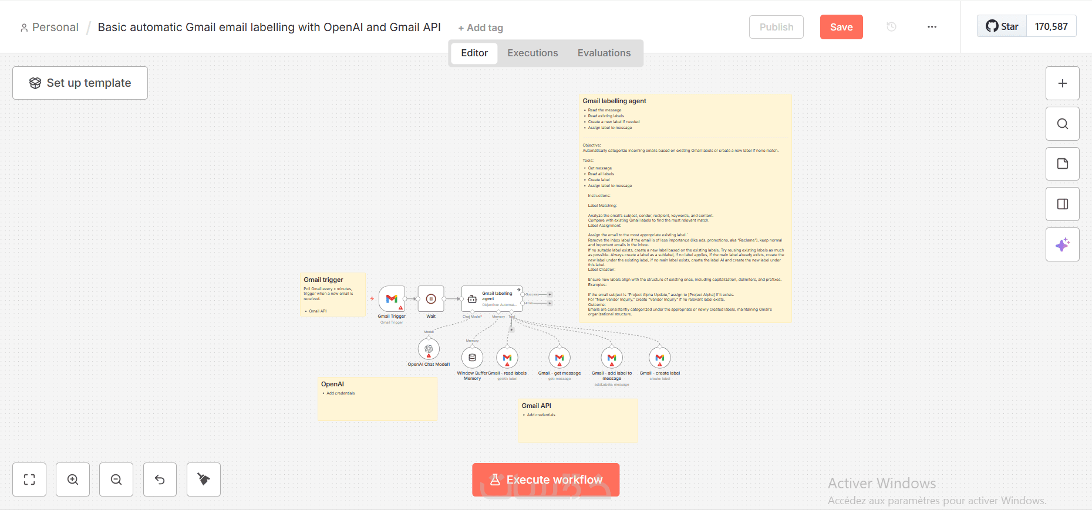Open the Window Buffer Memory node

pos(472,358)
